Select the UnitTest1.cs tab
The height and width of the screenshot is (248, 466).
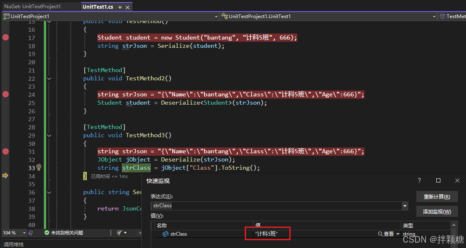pyautogui.click(x=98, y=7)
